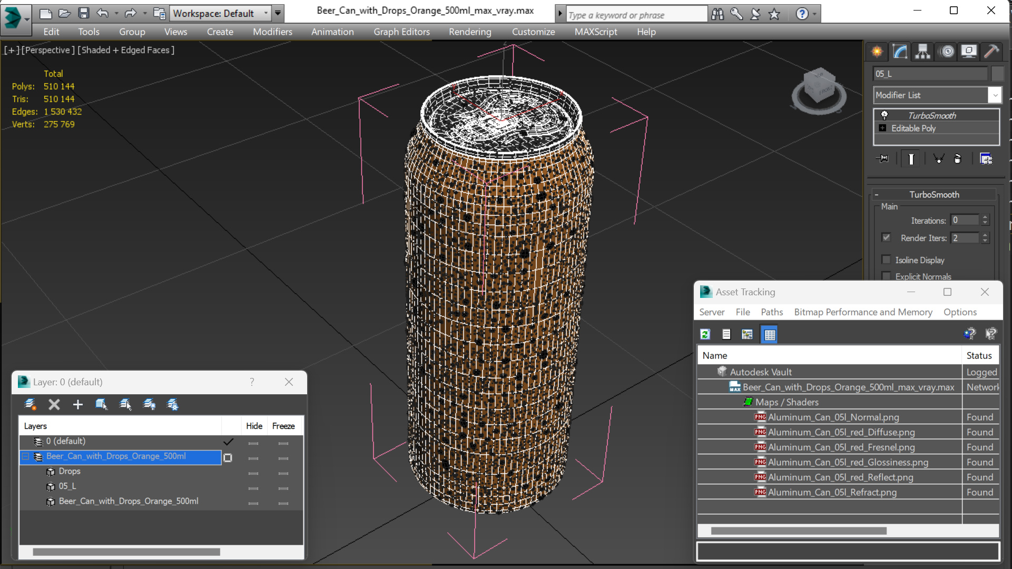This screenshot has height=569, width=1012.
Task: Delete layer with the X icon
Action: [54, 404]
